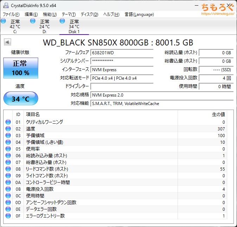Select the アンセーフシャットダウン回数 item name
Image resolution: width=237 pixels, height=227 pixels.
(x=51, y=202)
